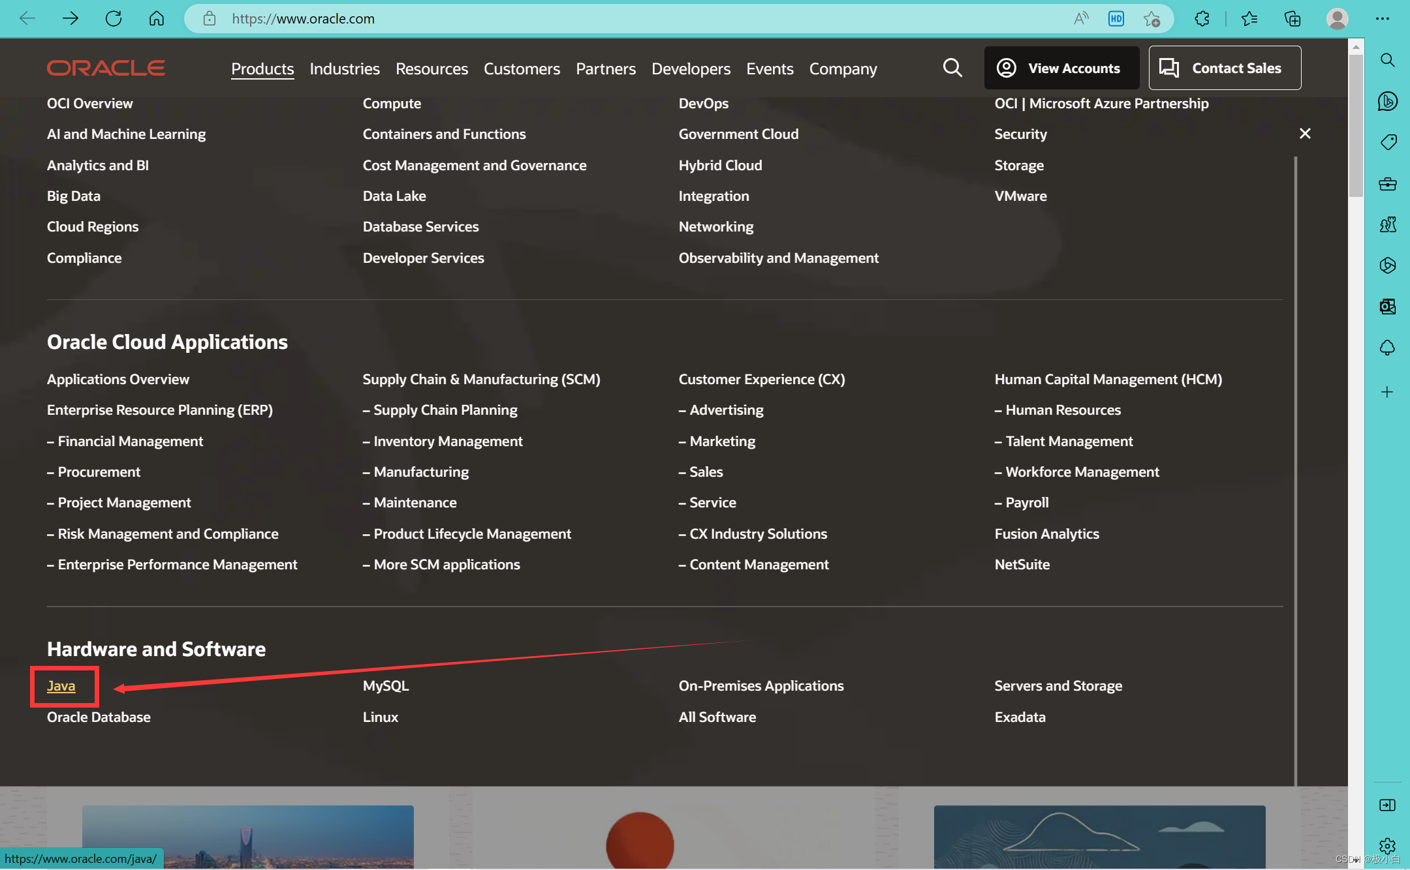Open Human Capital Management (HCM) link

(x=1108, y=379)
